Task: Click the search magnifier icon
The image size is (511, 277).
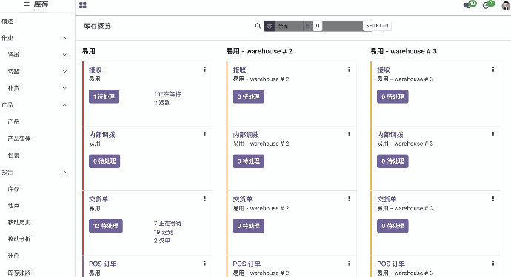Action: (258, 26)
